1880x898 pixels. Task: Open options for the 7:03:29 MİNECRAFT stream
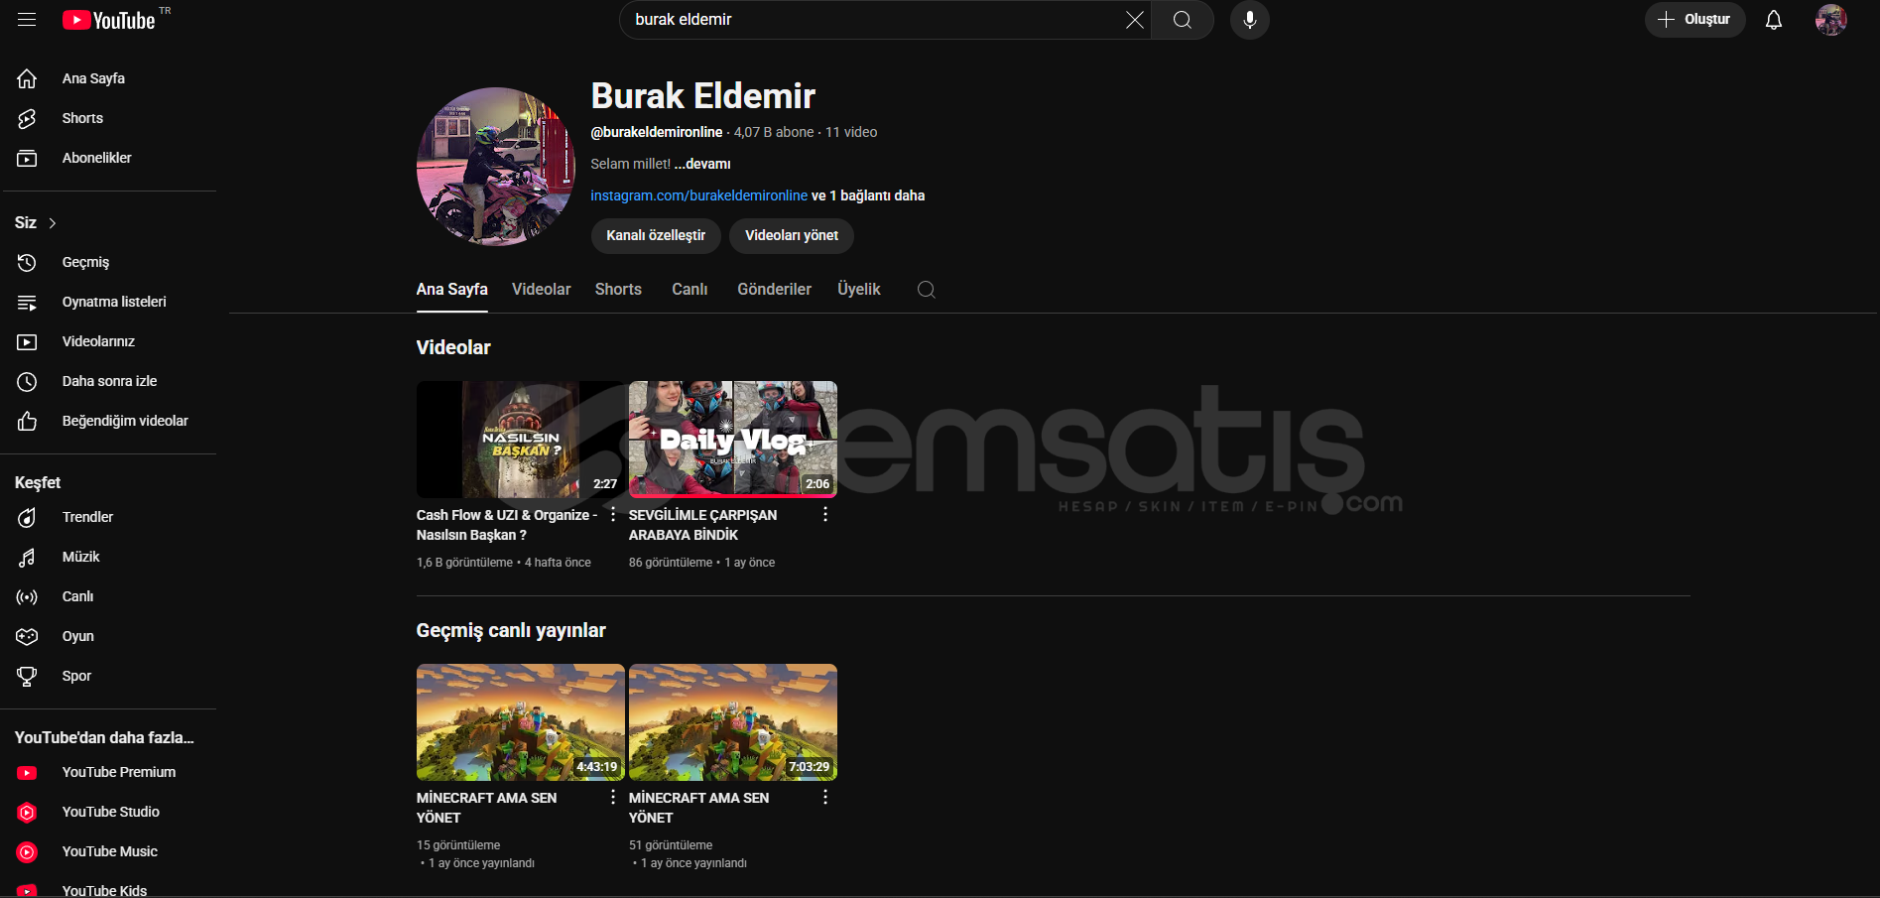pyautogui.click(x=825, y=797)
